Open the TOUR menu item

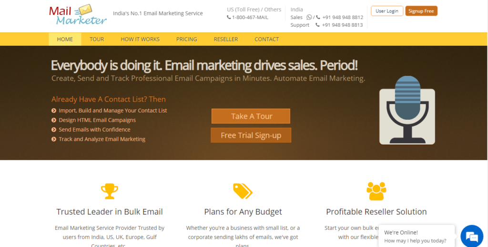97,39
